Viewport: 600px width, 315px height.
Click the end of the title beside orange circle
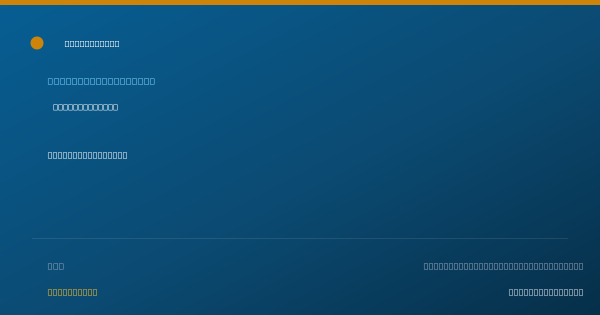click(x=117, y=43)
